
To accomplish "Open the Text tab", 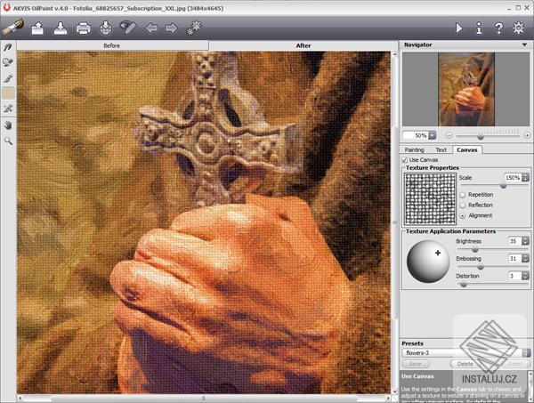I will [x=441, y=149].
